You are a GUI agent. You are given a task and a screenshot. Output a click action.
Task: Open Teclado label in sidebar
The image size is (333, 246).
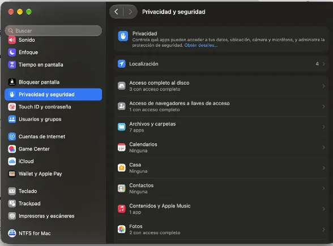pyautogui.click(x=28, y=191)
